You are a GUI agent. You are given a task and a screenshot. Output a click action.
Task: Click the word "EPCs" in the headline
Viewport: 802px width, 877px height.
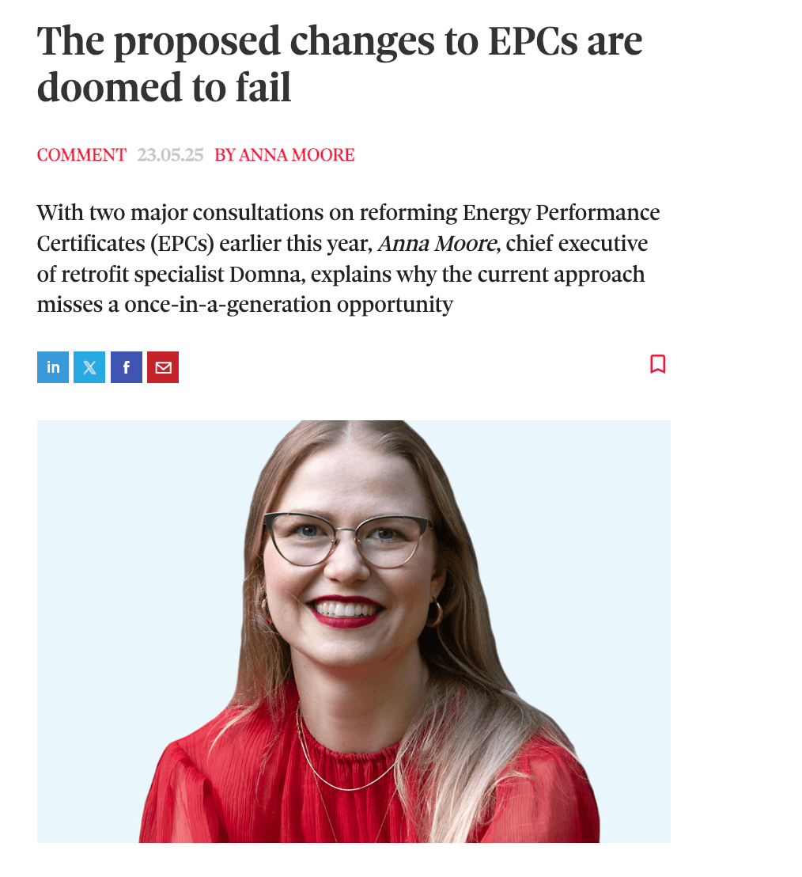(527, 41)
